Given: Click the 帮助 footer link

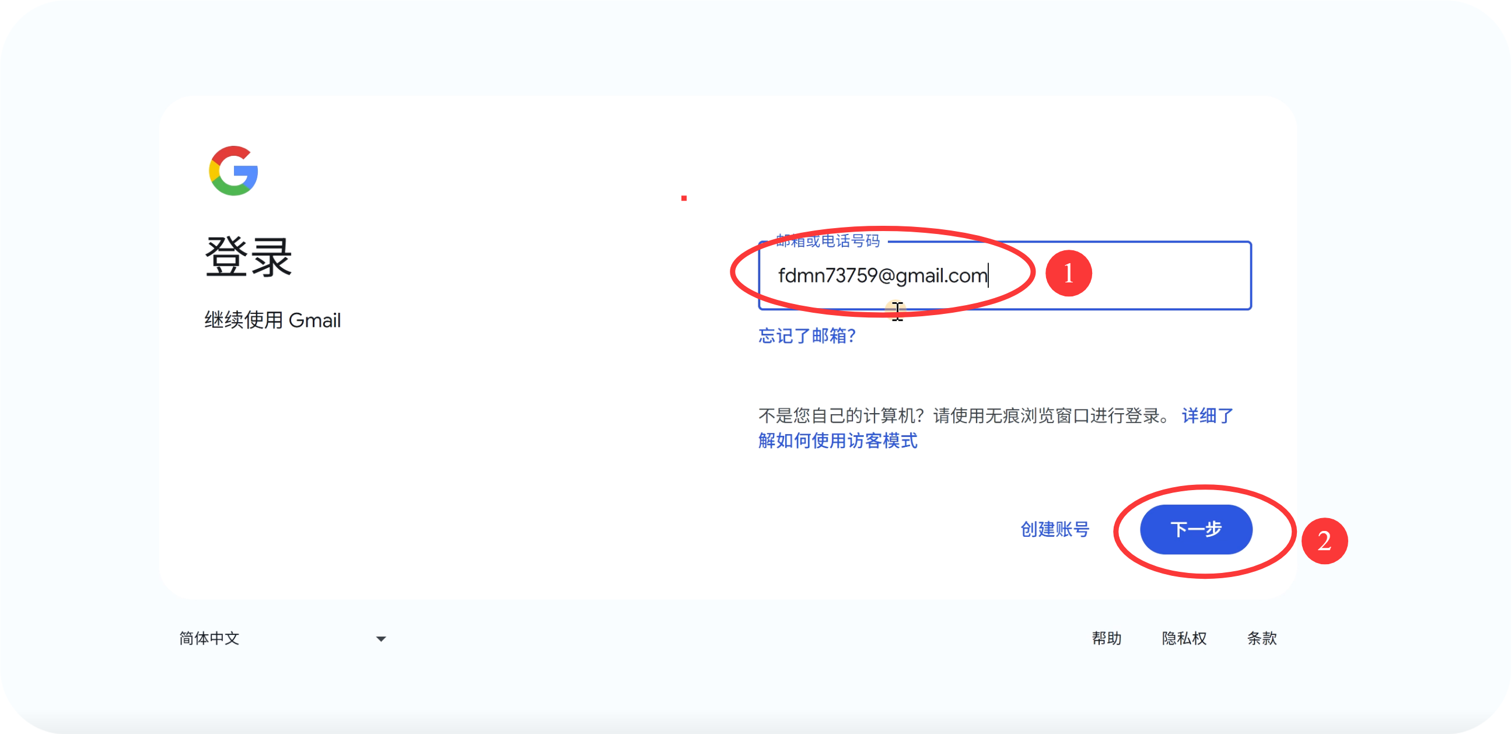Looking at the screenshot, I should (1107, 638).
